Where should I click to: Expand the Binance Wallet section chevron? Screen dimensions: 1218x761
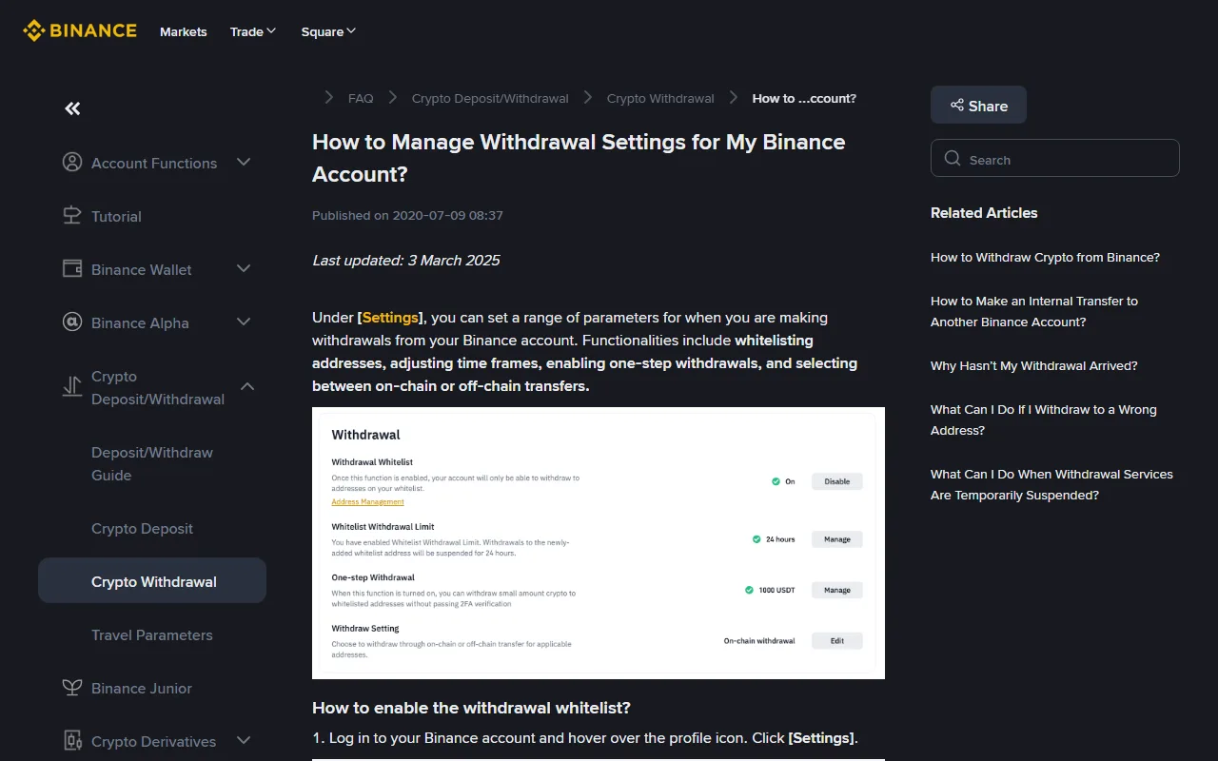244,269
